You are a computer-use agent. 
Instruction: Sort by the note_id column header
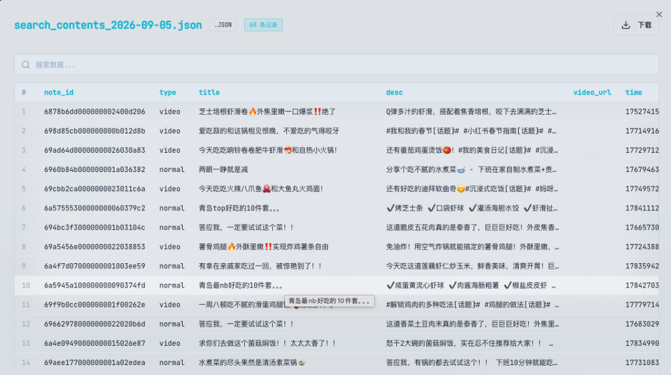[x=58, y=93]
